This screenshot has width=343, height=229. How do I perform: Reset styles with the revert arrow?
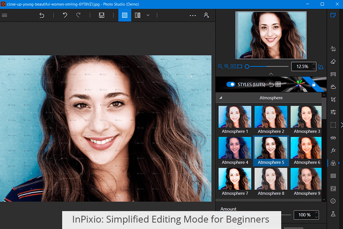[271, 84]
